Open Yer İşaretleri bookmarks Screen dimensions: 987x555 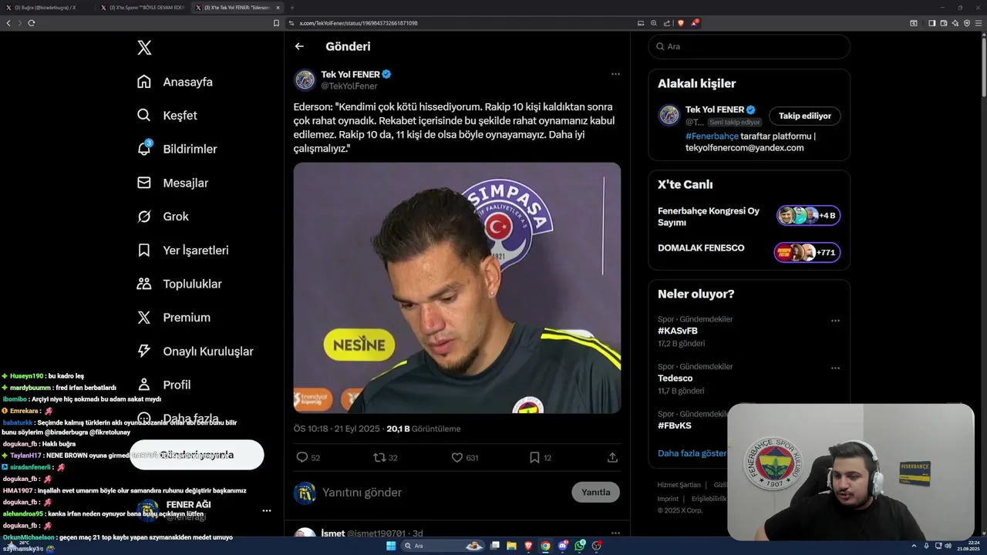(x=182, y=251)
